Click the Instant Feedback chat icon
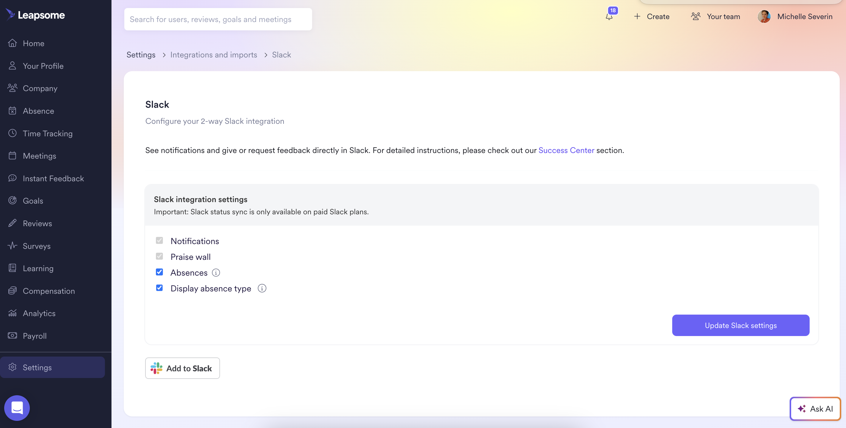846x428 pixels. [x=13, y=178]
